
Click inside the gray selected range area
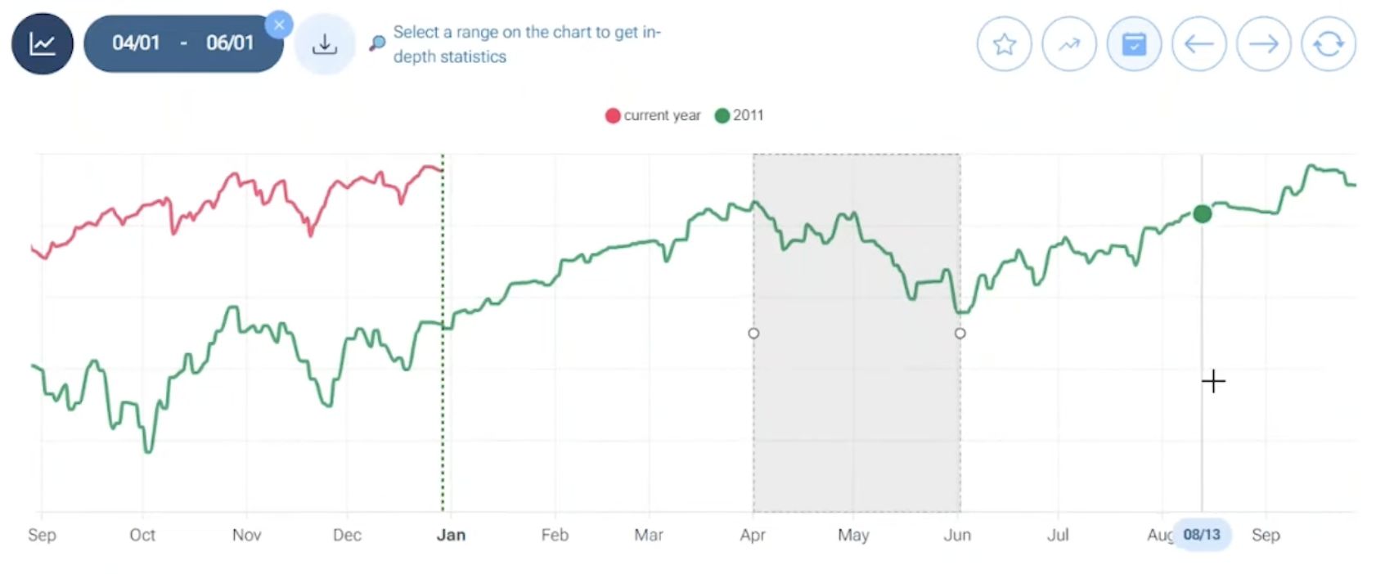coord(857,409)
